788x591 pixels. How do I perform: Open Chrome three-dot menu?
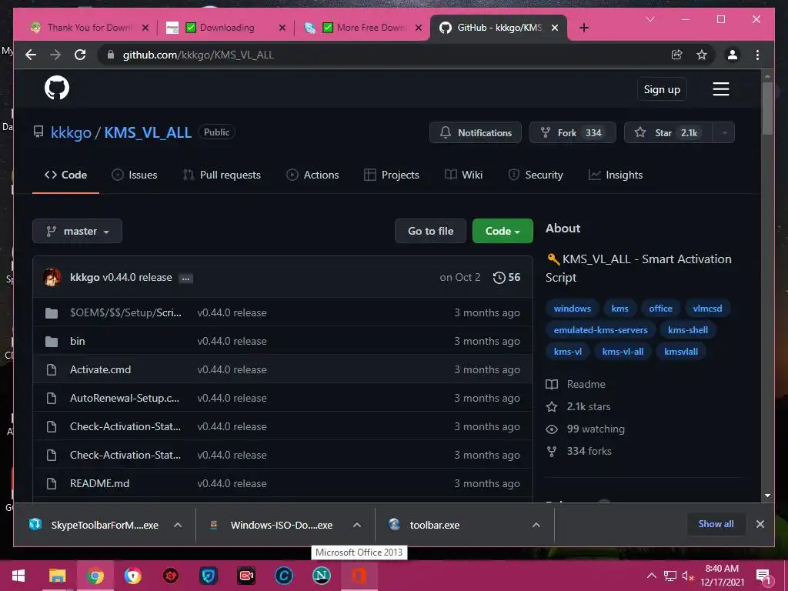pos(757,55)
